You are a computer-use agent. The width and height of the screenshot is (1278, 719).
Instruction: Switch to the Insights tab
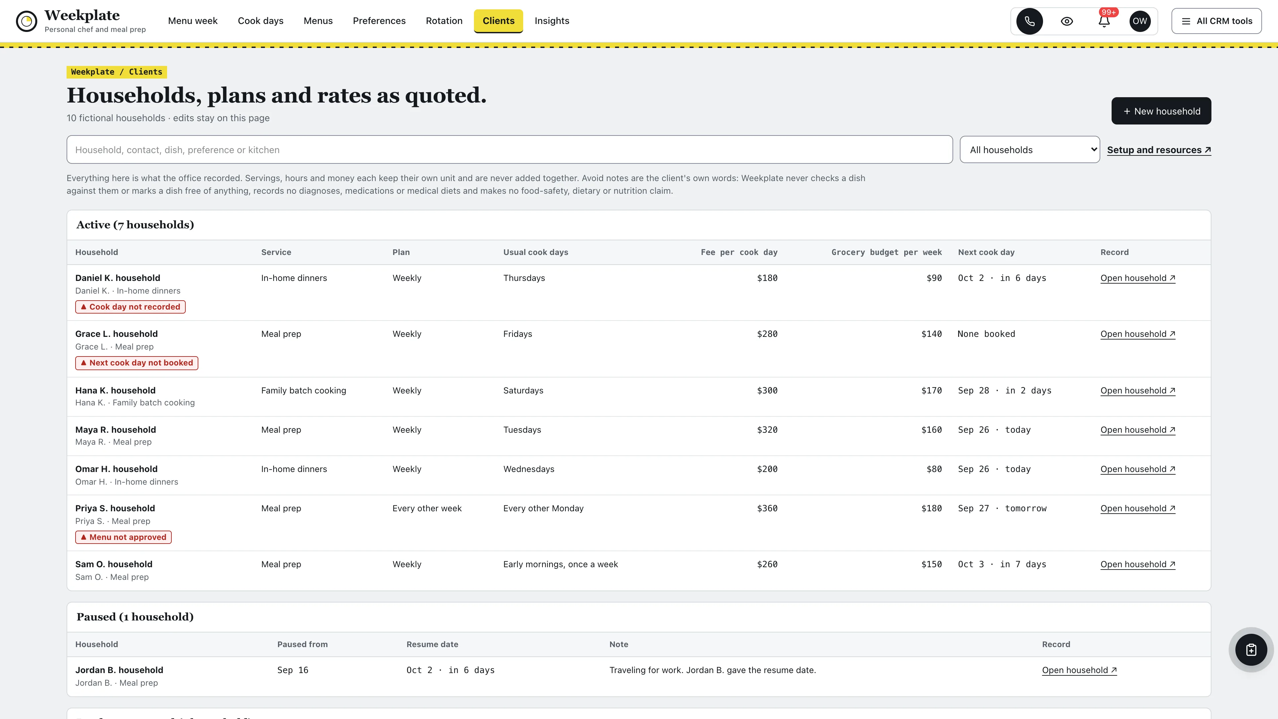coord(552,21)
